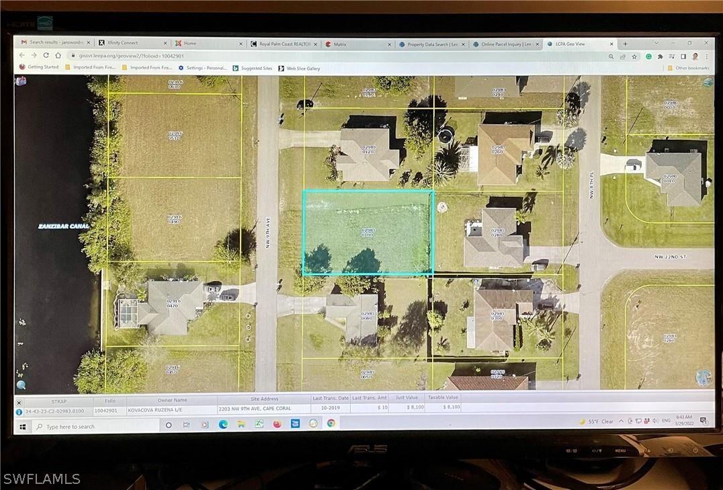Open a new tab with the plus button

[x=625, y=43]
